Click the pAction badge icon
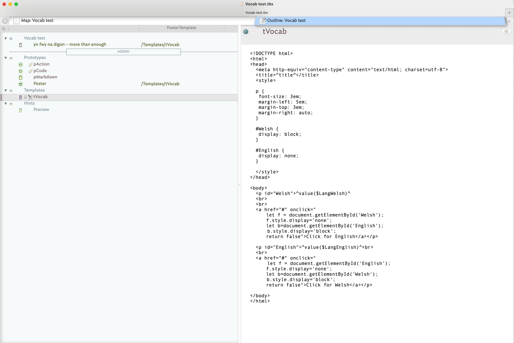 click(30, 64)
